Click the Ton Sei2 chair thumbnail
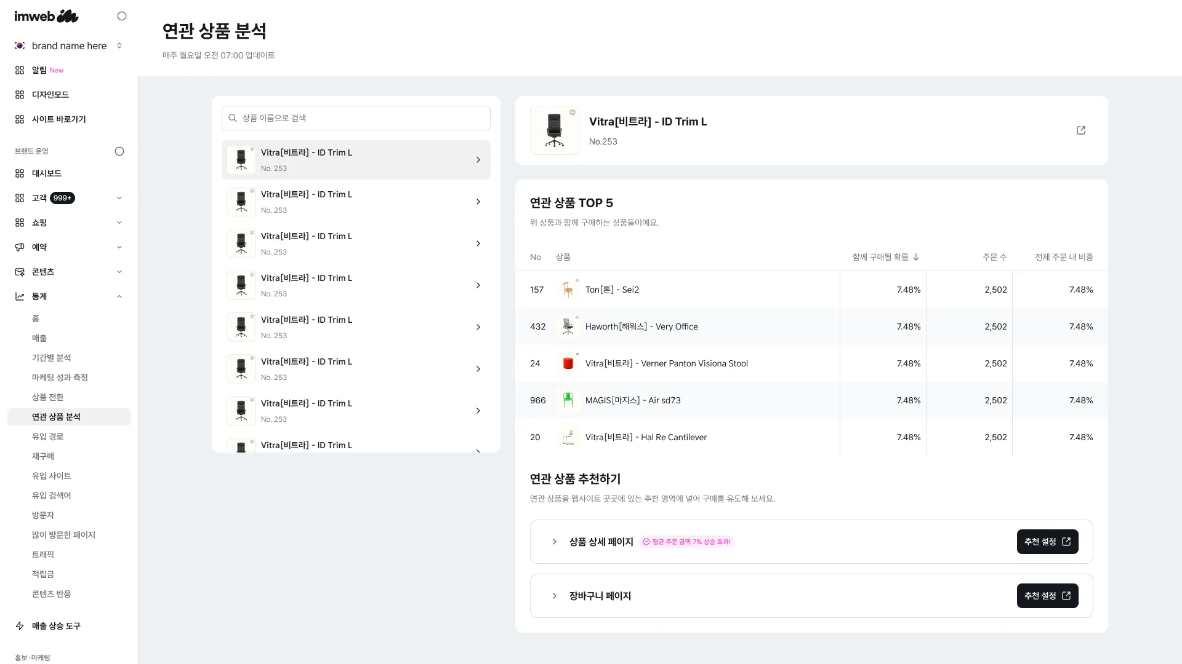1182x664 pixels. click(568, 290)
